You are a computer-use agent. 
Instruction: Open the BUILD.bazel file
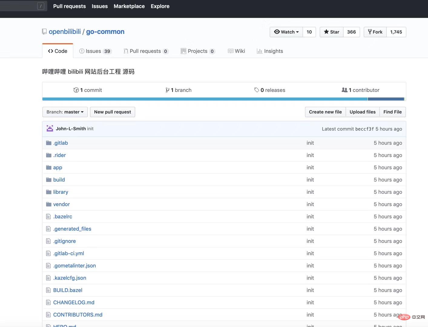click(68, 290)
